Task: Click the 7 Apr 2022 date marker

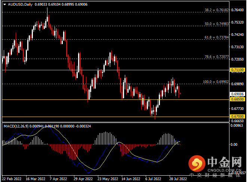Action: coord(58,179)
